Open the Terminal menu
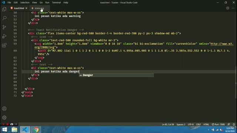Screen dimensions: 237x133 56,3
